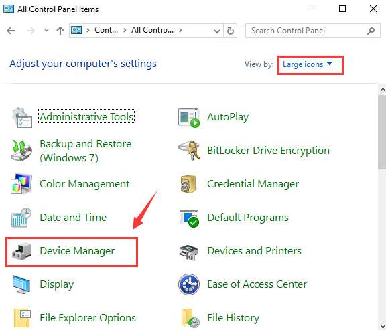Image resolution: width=386 pixels, height=330 pixels.
Task: Click the scrollbar down arrow
Action: (383, 326)
